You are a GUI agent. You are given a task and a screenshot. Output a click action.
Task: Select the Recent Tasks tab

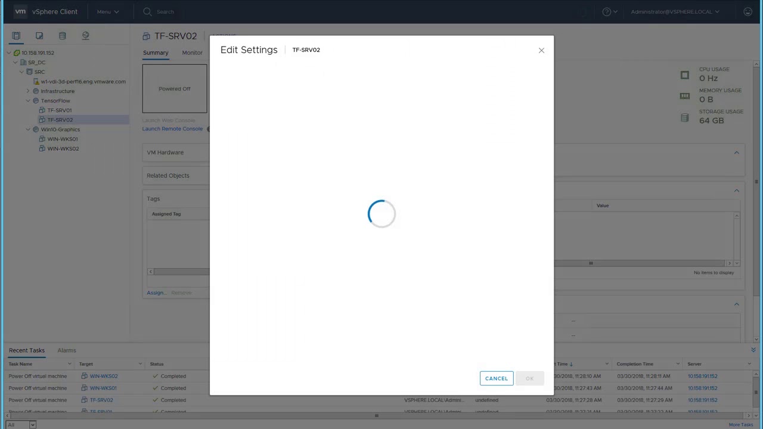(27, 350)
